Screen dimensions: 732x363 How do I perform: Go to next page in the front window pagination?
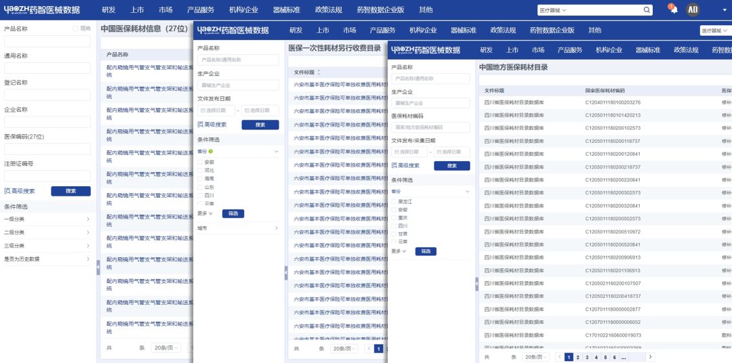tap(649, 357)
